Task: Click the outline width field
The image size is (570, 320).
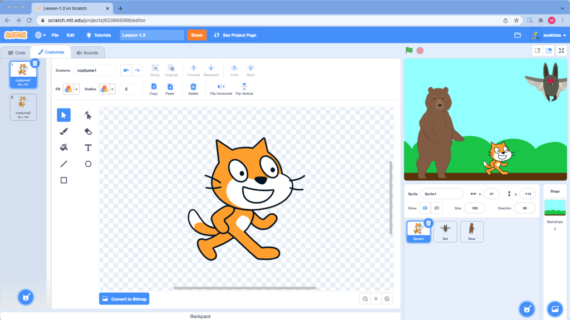Action: pyautogui.click(x=129, y=89)
